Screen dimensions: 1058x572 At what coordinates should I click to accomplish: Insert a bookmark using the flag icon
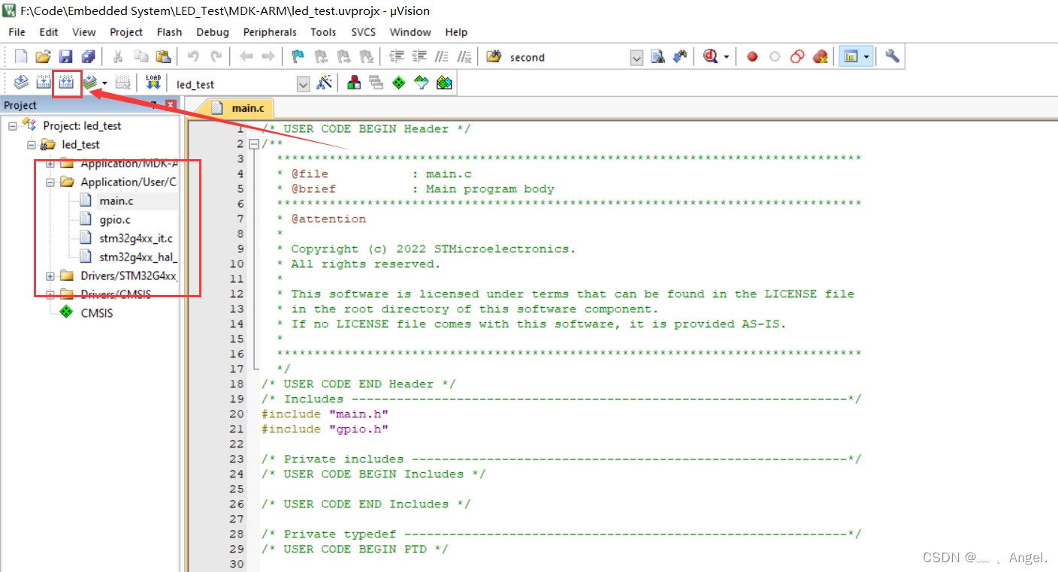pos(298,56)
